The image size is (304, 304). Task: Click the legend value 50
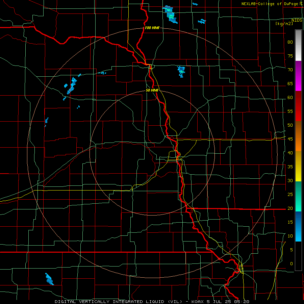coord(290,125)
